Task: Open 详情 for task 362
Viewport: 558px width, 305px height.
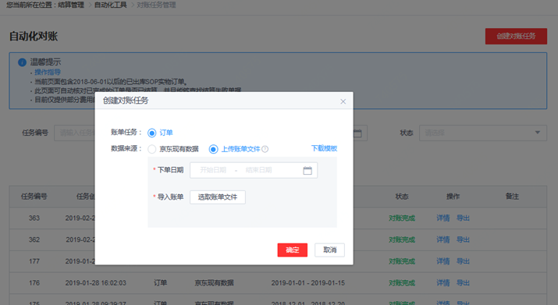Action: [443, 240]
